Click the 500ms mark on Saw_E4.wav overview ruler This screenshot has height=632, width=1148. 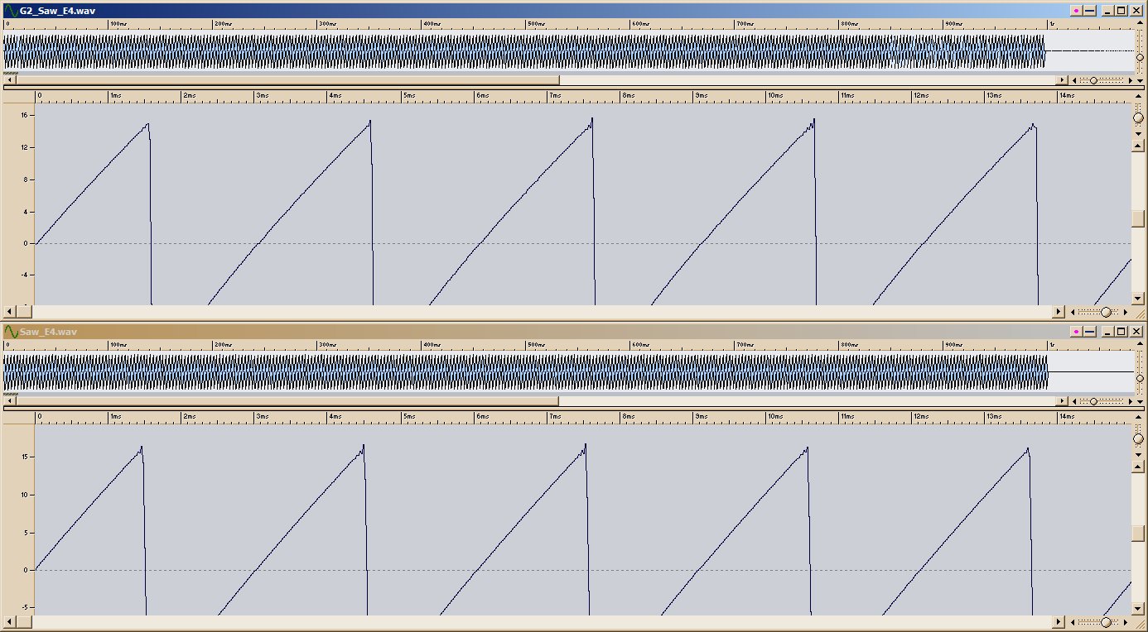[x=528, y=345]
